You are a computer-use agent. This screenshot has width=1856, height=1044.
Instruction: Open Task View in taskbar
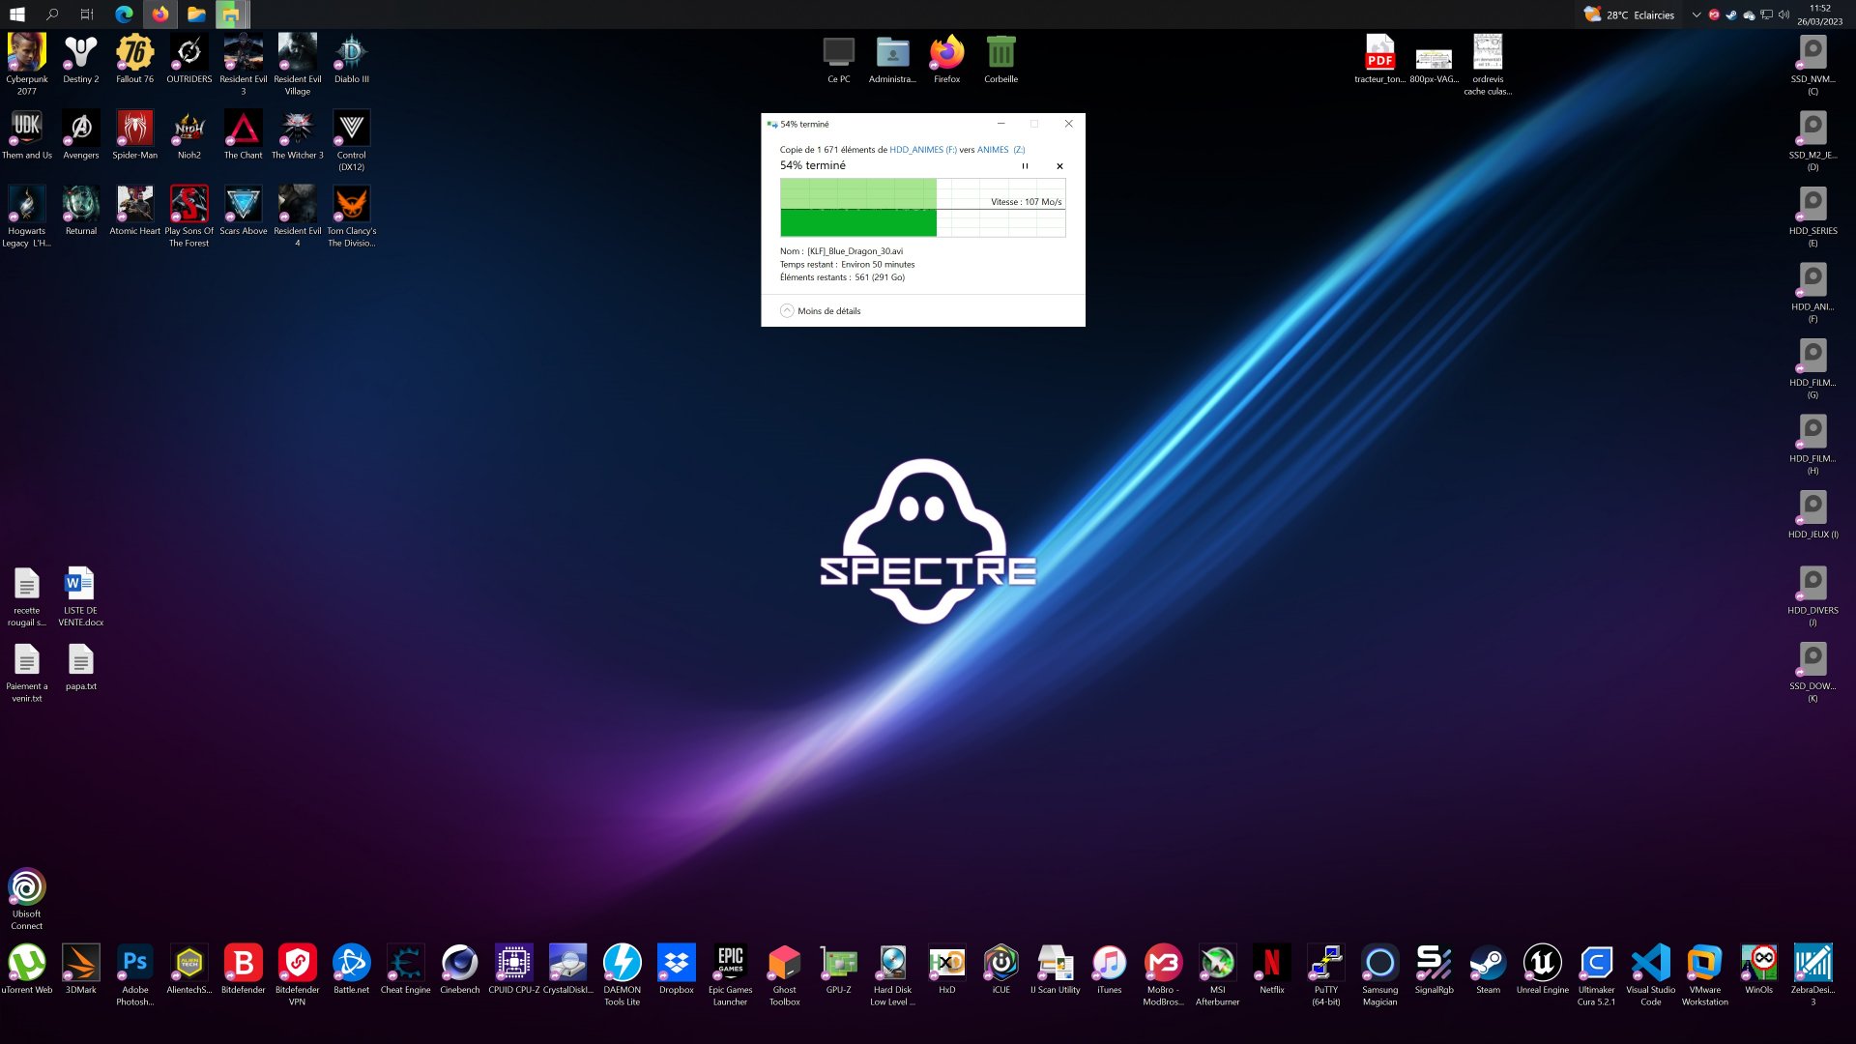tap(87, 14)
